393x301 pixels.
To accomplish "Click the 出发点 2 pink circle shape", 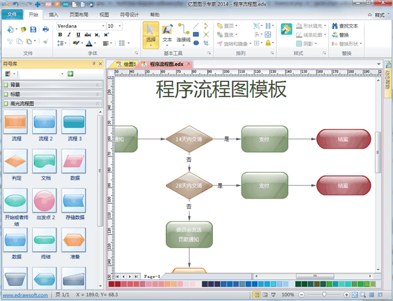I will tap(45, 201).
